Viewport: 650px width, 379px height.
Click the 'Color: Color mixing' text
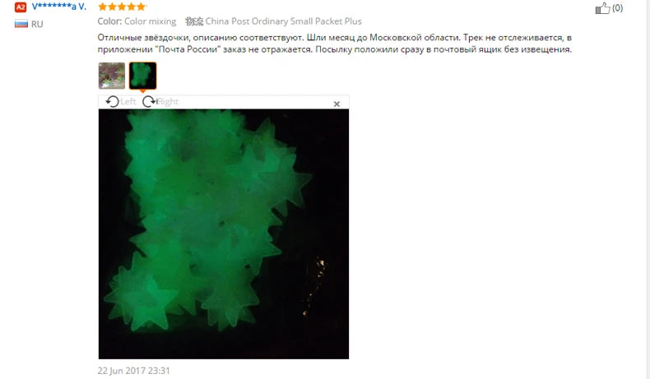[x=137, y=21]
